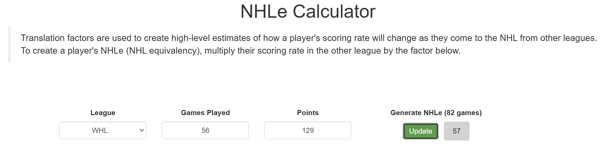Click the Generate NHLe (82 games) label
The image size is (608, 152).
click(x=436, y=113)
